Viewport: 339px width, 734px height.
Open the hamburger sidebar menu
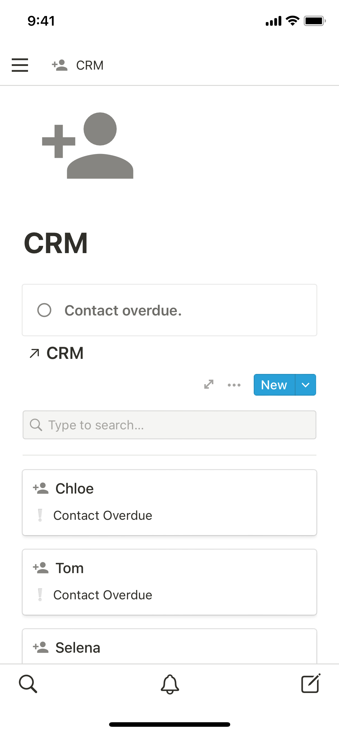pos(20,65)
